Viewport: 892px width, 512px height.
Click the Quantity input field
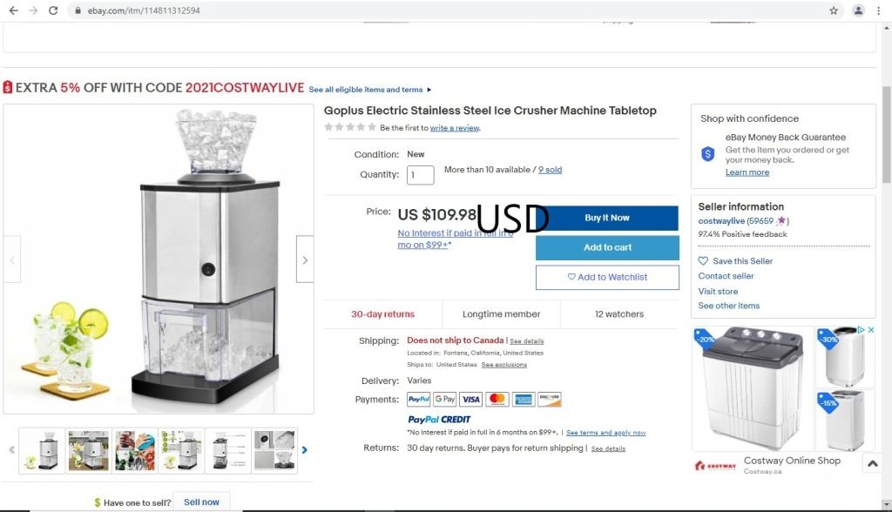tap(421, 175)
